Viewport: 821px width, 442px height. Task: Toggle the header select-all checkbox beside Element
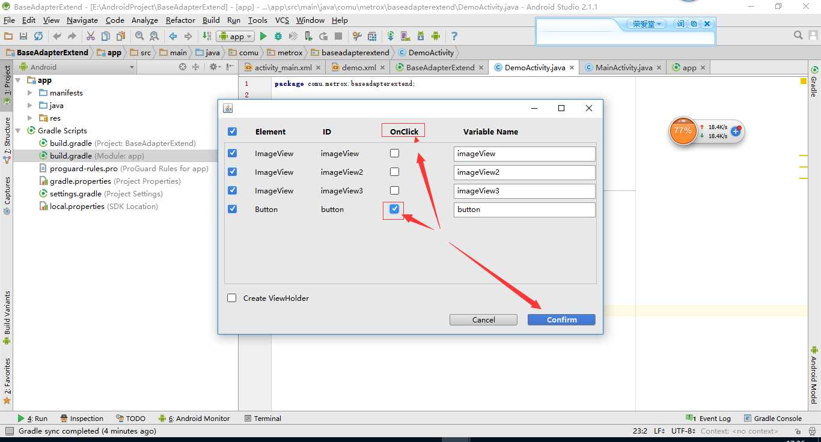click(233, 132)
